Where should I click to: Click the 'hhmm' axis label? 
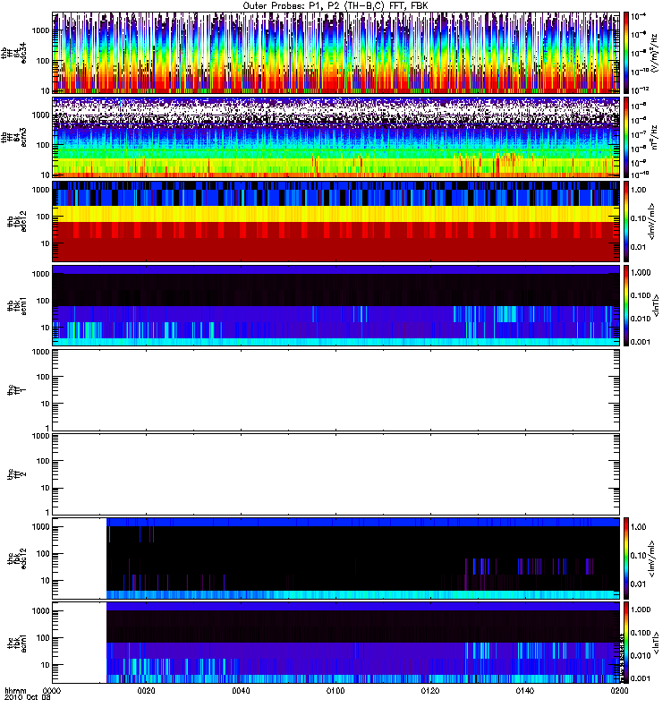pyautogui.click(x=15, y=690)
